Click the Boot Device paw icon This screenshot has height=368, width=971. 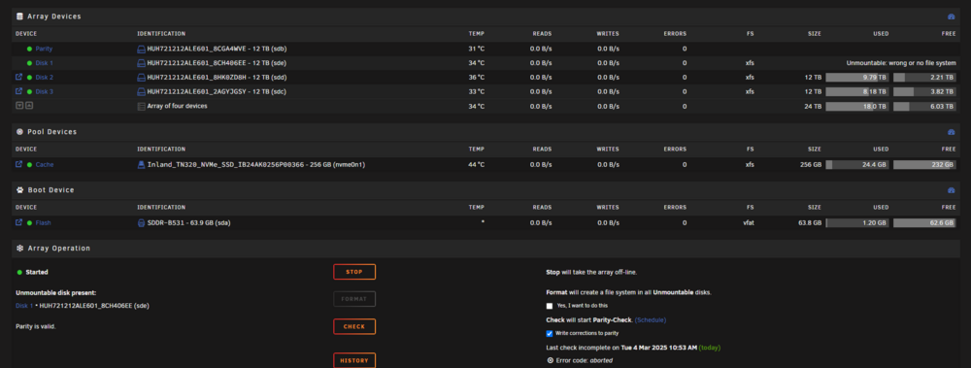[19, 190]
